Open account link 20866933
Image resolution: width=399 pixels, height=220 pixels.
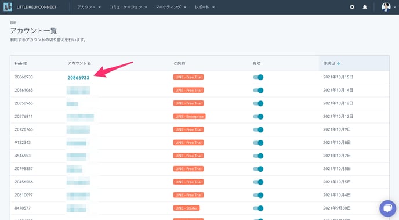click(x=78, y=78)
